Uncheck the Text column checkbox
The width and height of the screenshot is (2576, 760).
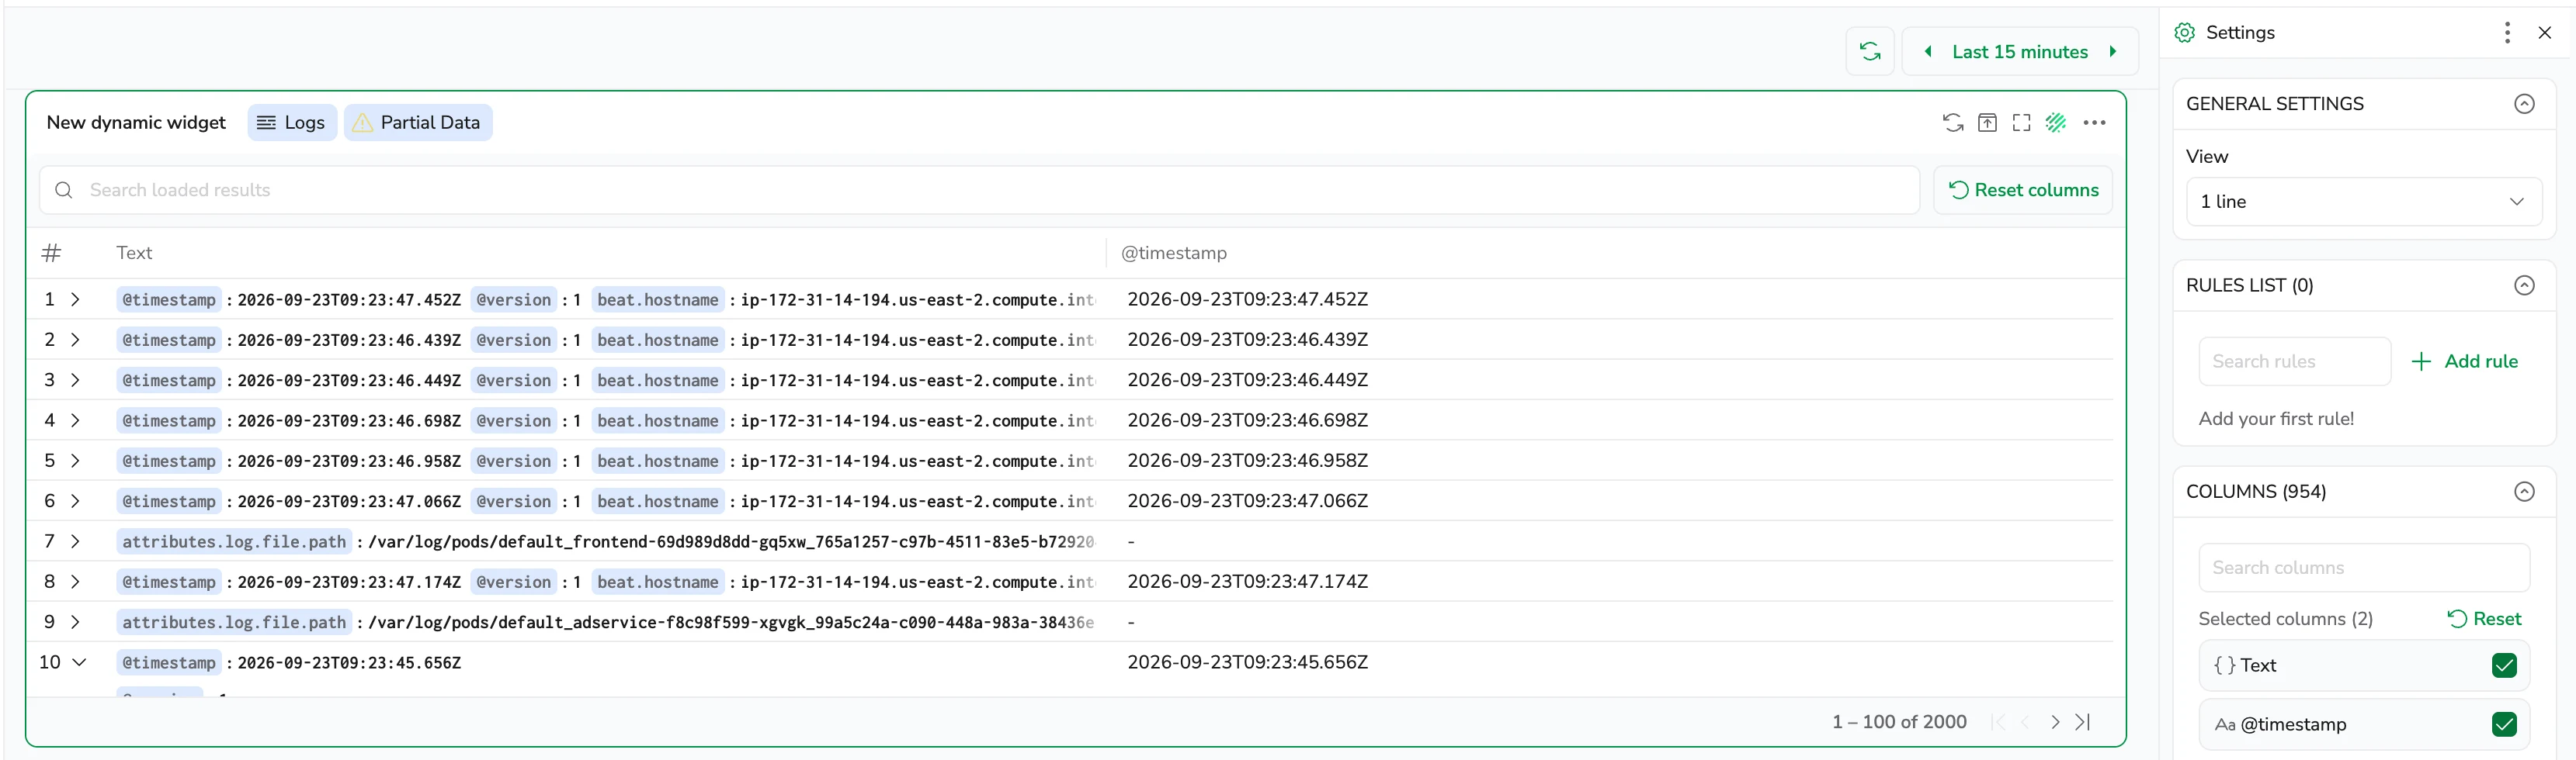tap(2503, 665)
